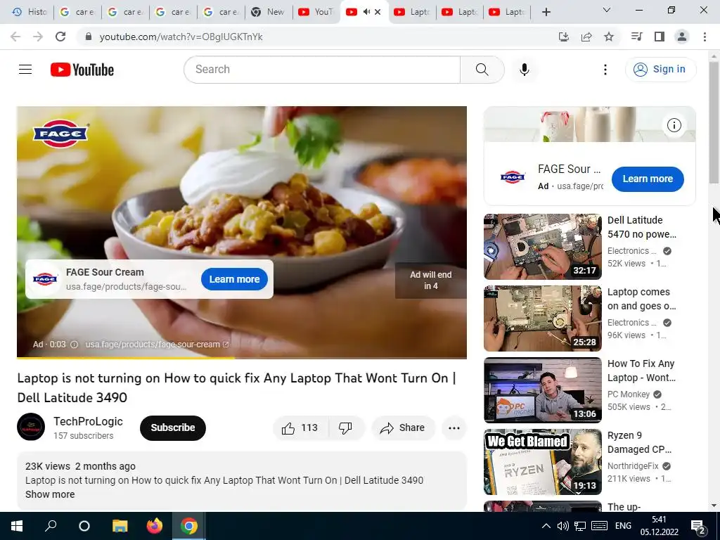Bookmark this tab with the star
Viewport: 720px width, 540px height.
point(609,37)
